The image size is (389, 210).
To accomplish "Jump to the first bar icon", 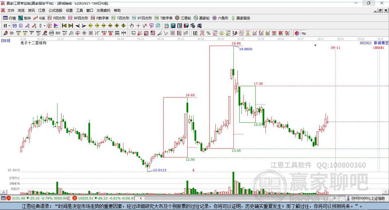I will point(64,26).
